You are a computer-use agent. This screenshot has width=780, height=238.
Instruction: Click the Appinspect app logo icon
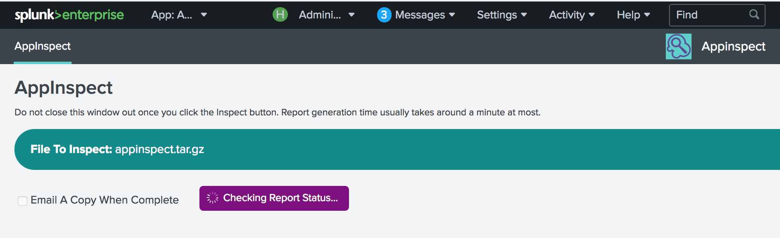(x=679, y=46)
